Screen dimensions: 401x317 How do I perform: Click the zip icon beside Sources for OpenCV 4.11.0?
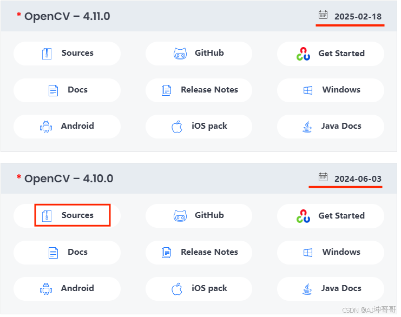coord(47,54)
